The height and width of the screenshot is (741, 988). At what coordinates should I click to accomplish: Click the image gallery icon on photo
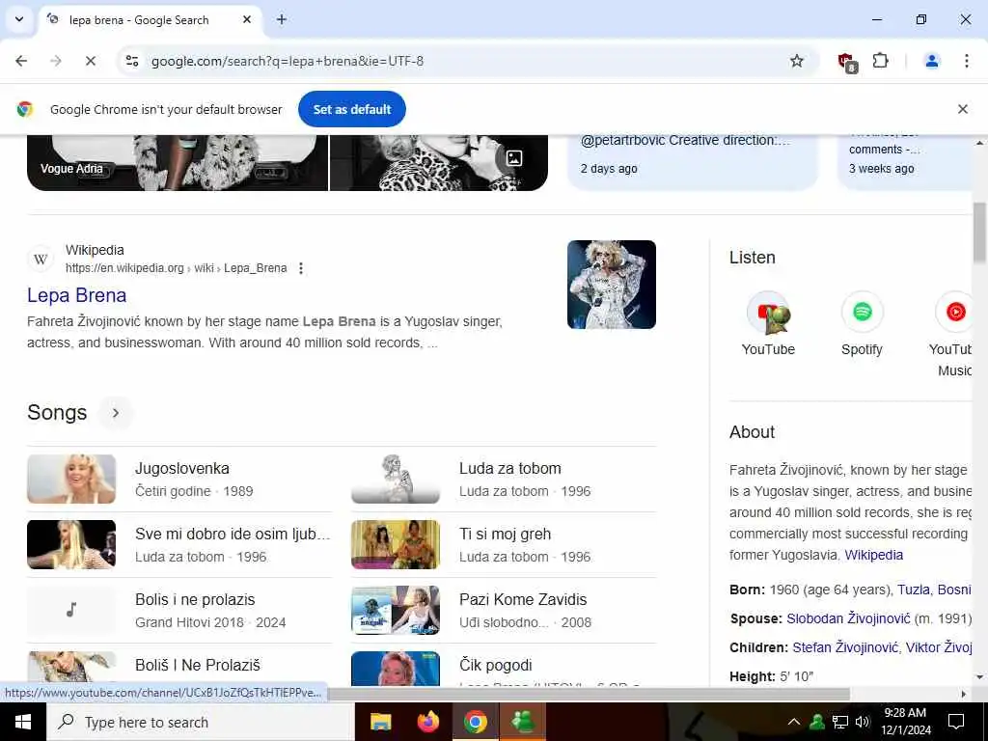513,158
